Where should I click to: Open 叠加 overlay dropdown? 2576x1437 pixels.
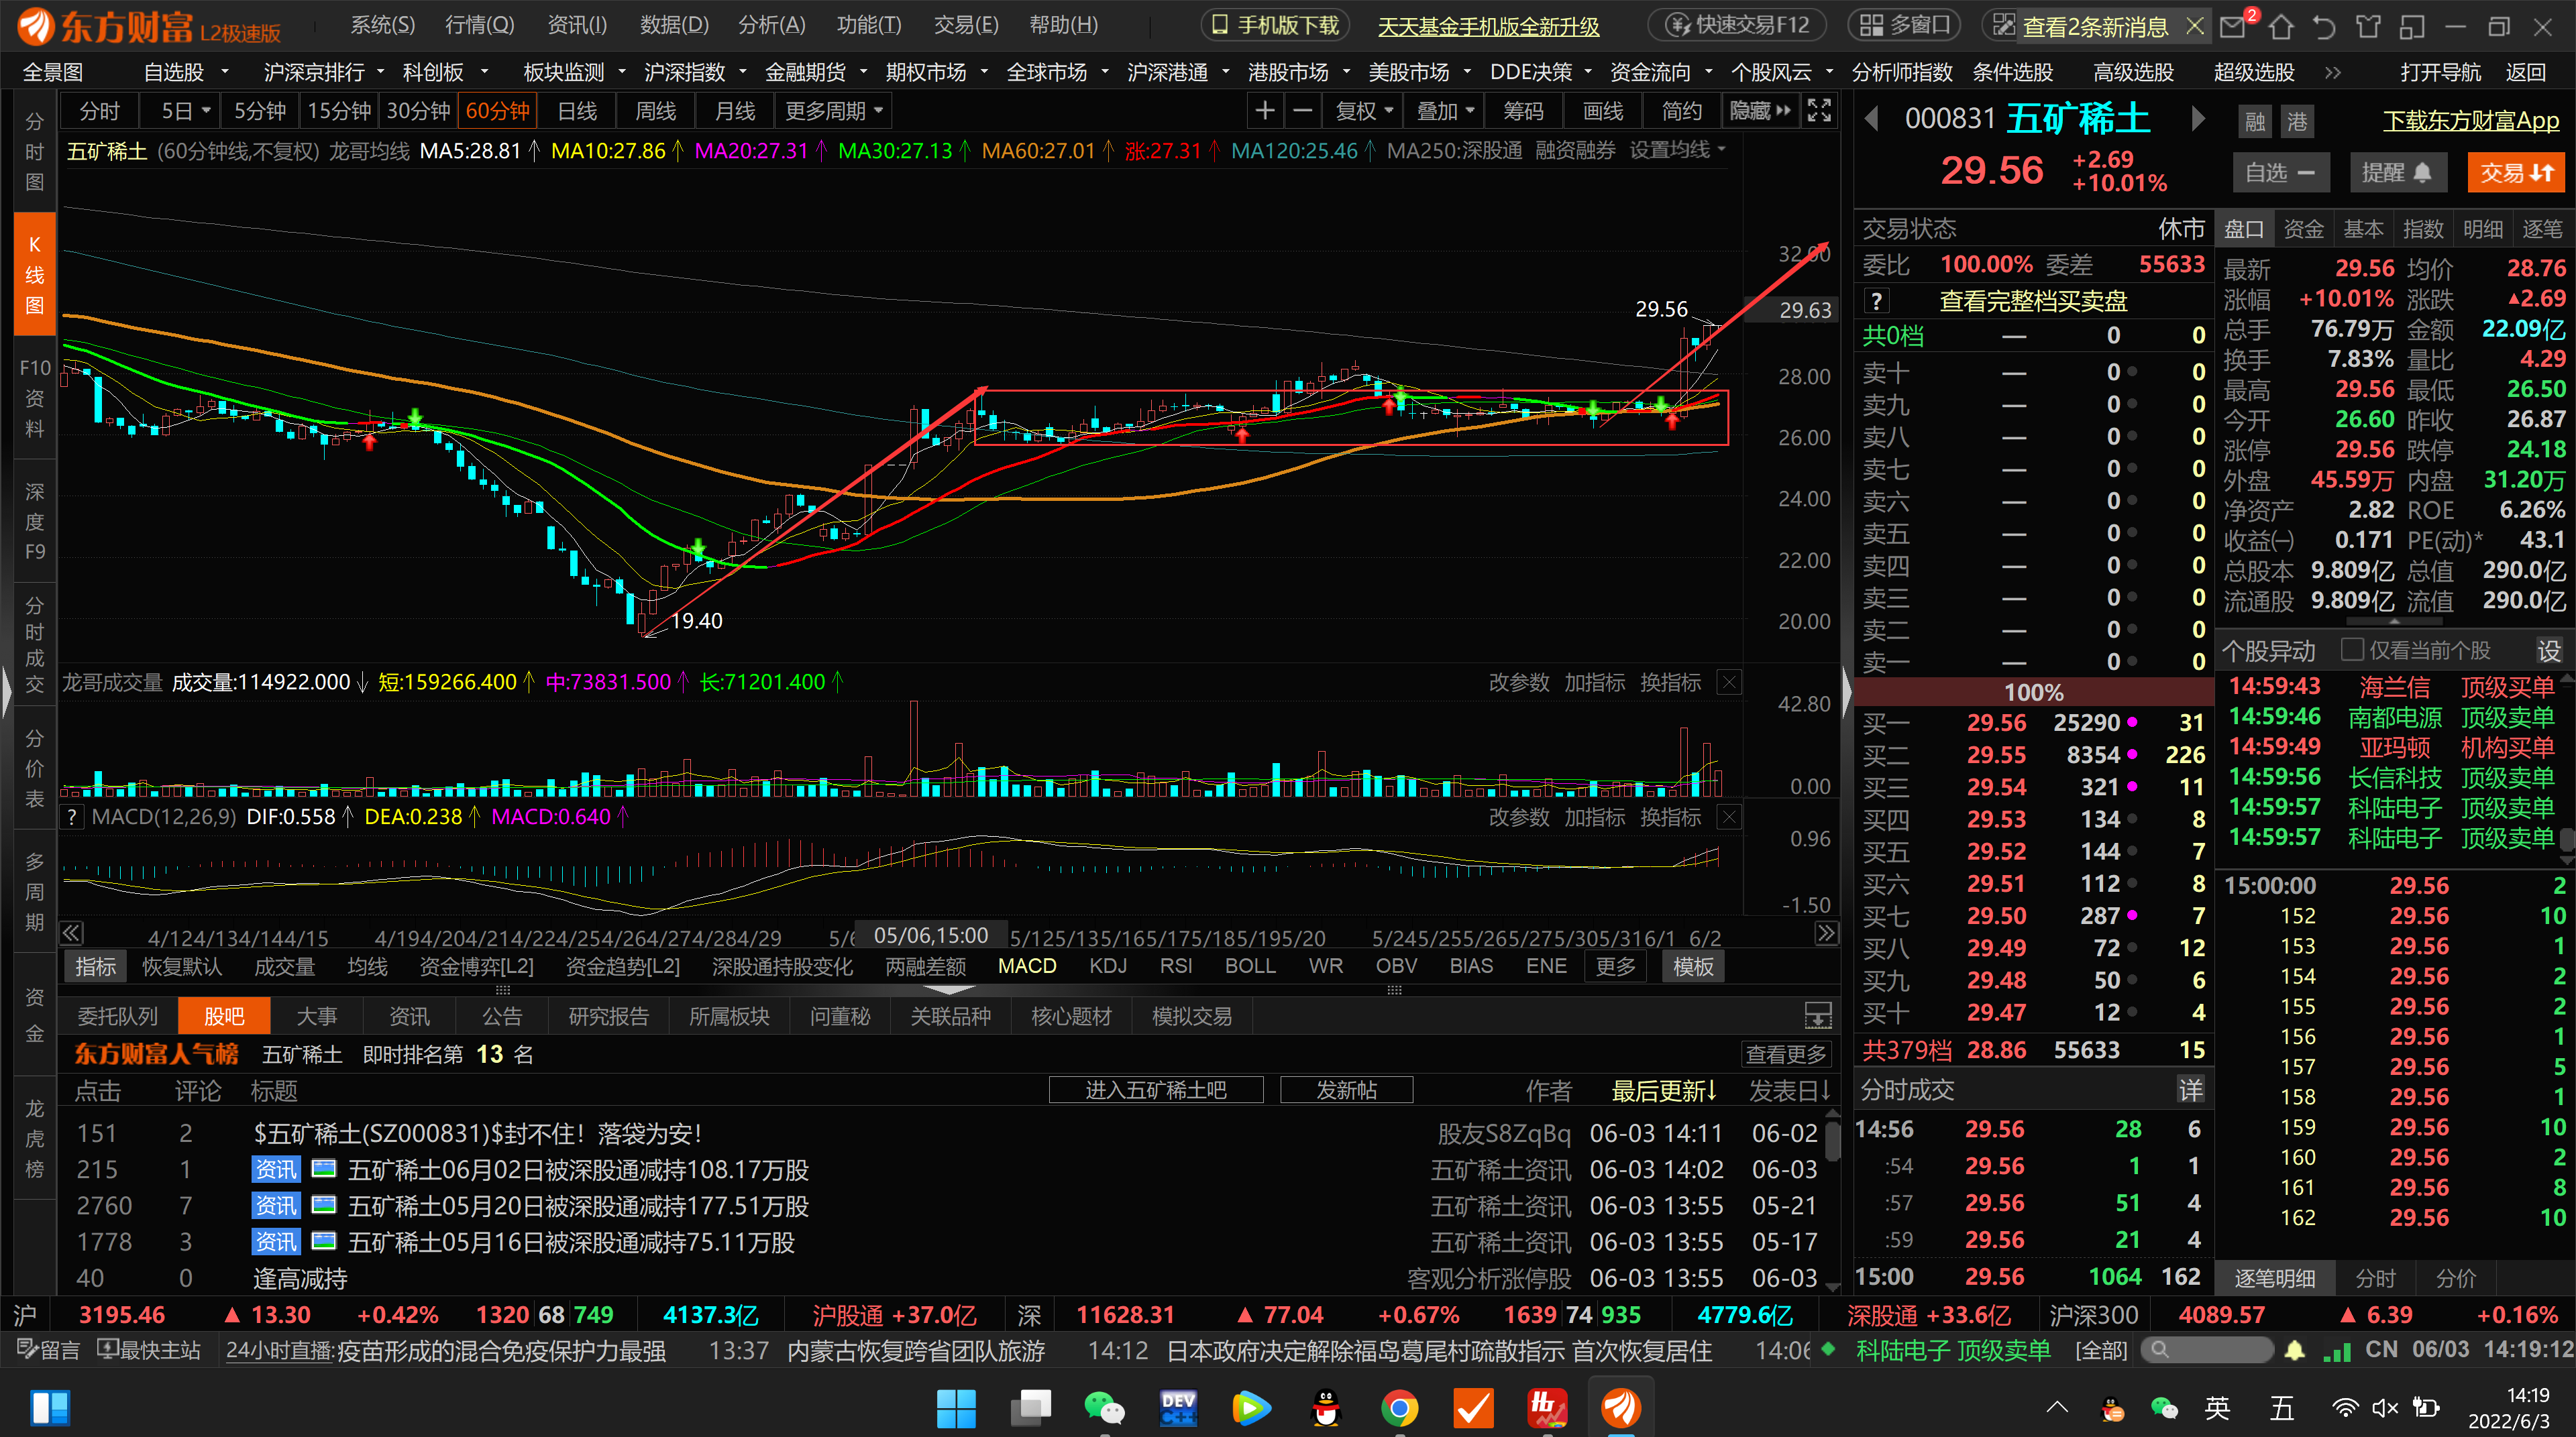1444,111
